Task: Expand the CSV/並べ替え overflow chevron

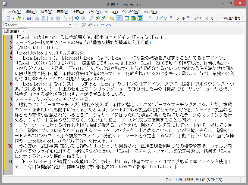Action: click(244, 17)
